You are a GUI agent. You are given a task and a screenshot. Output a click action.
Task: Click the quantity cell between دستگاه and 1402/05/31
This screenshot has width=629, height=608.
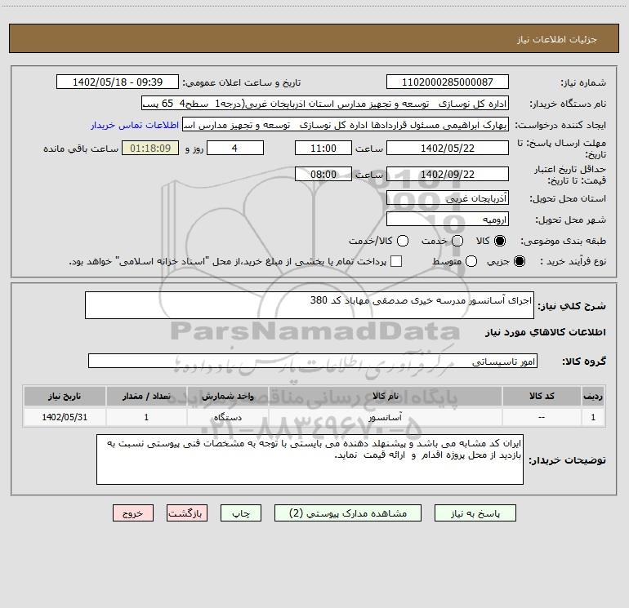tap(146, 417)
